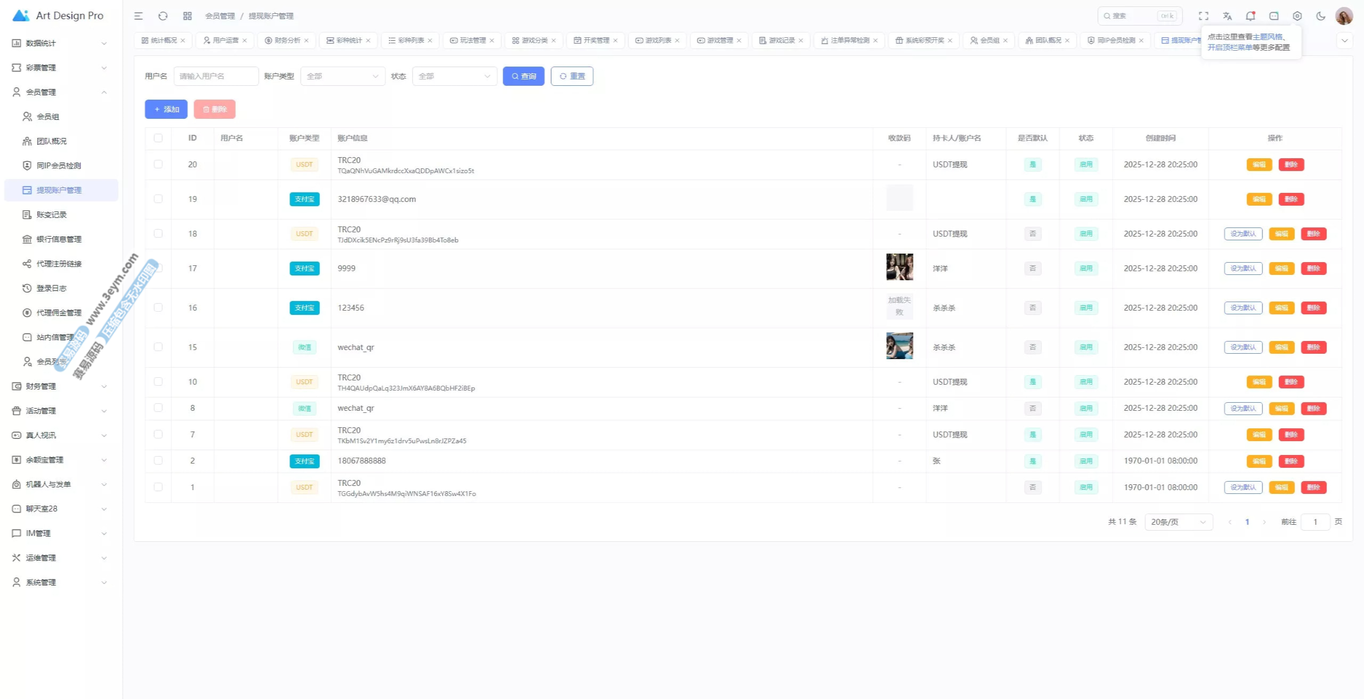
Task: Open the language translation icon
Action: 1227,16
